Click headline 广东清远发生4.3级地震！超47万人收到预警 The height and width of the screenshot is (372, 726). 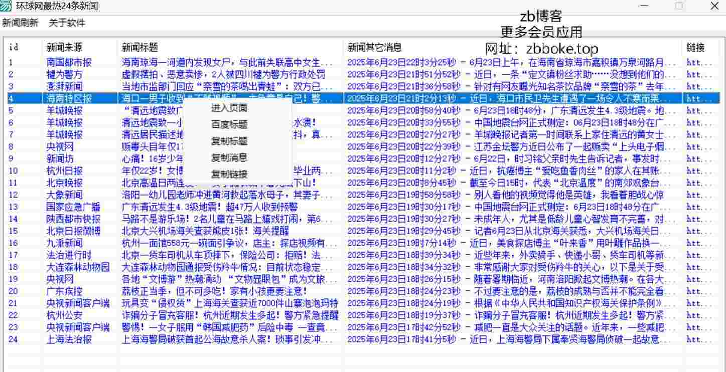pyautogui.click(x=210, y=207)
